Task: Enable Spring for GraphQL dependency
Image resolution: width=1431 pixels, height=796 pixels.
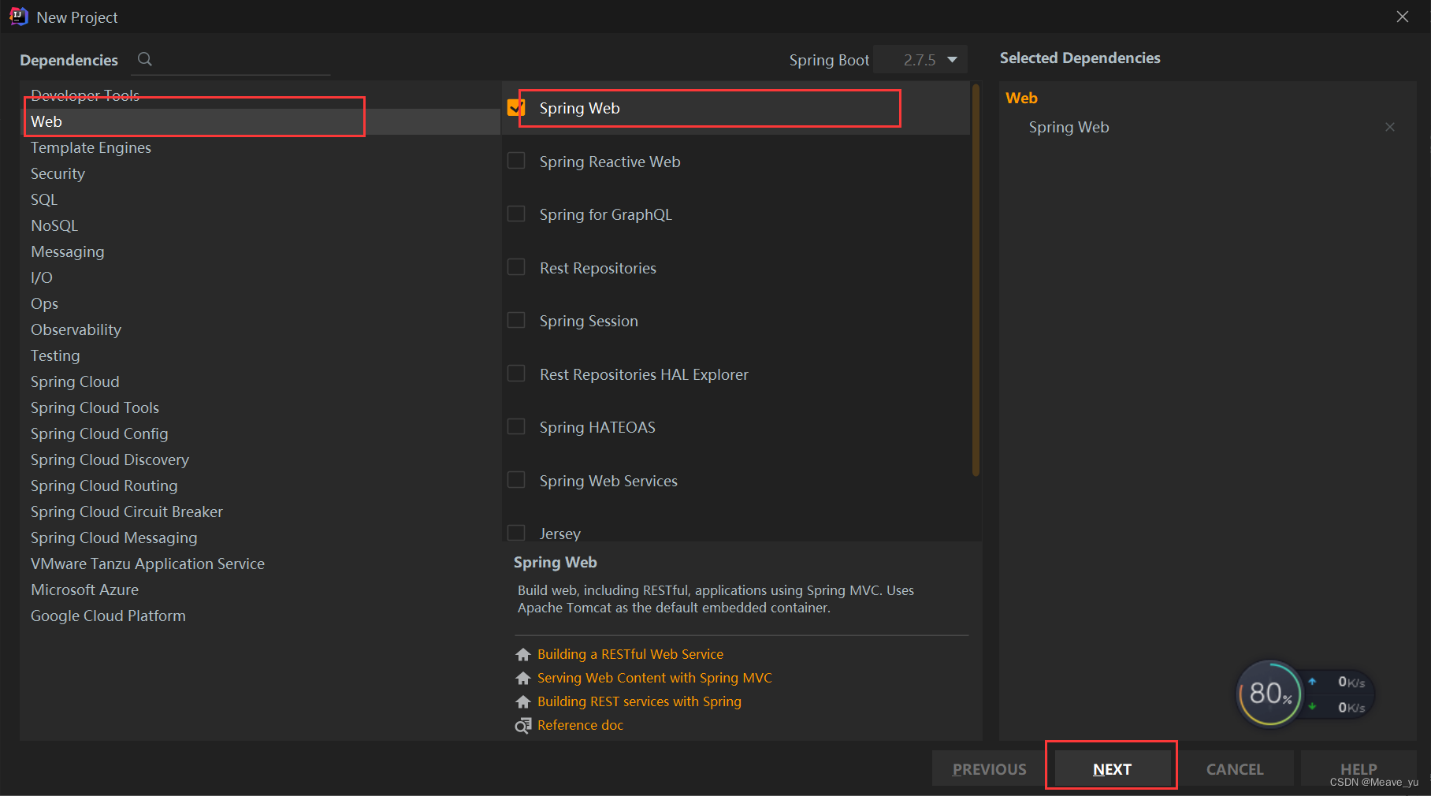Action: point(516,214)
